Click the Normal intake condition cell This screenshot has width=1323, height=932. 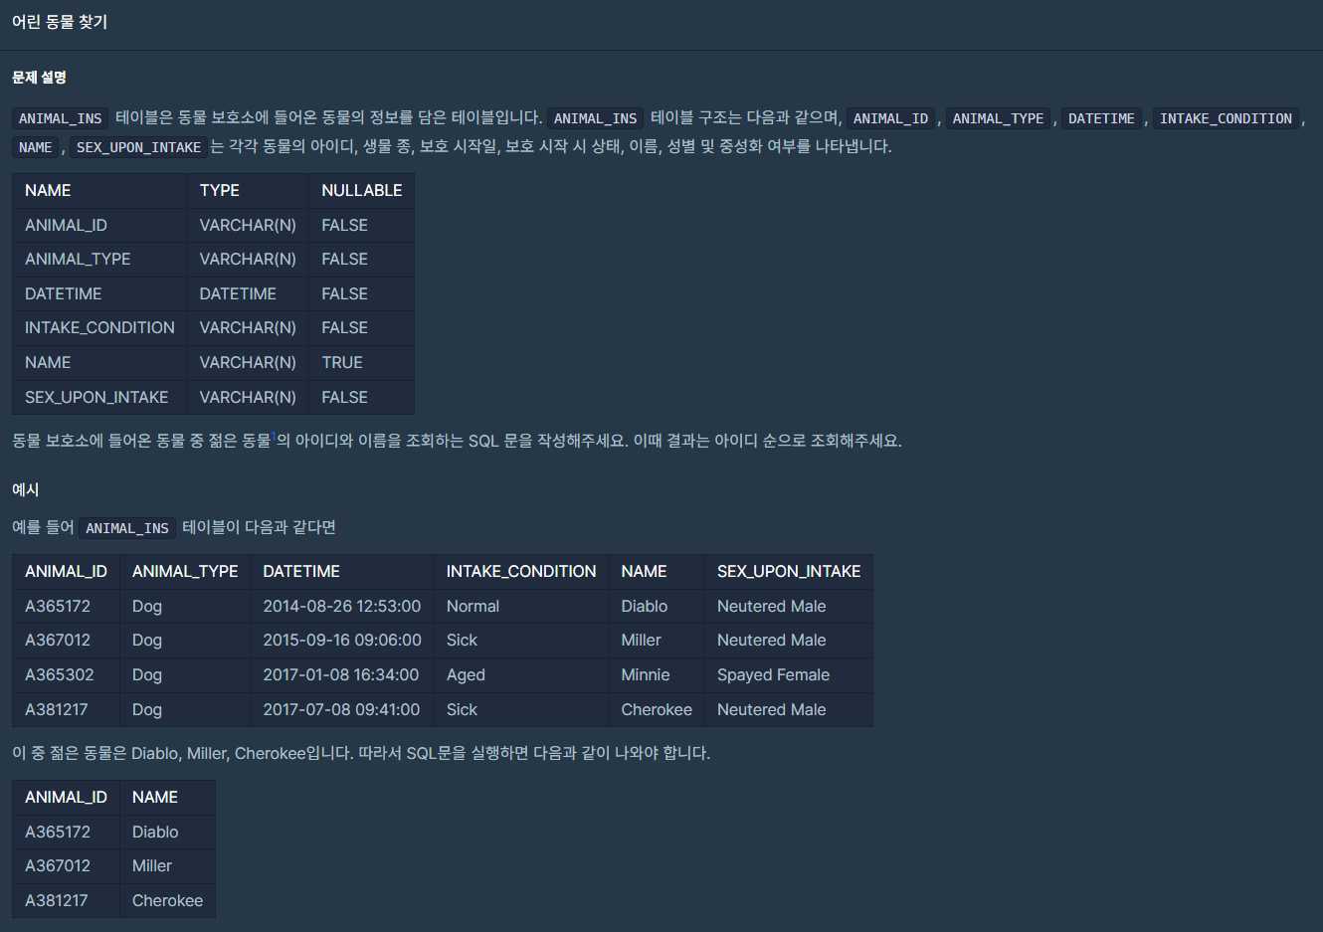[472, 606]
